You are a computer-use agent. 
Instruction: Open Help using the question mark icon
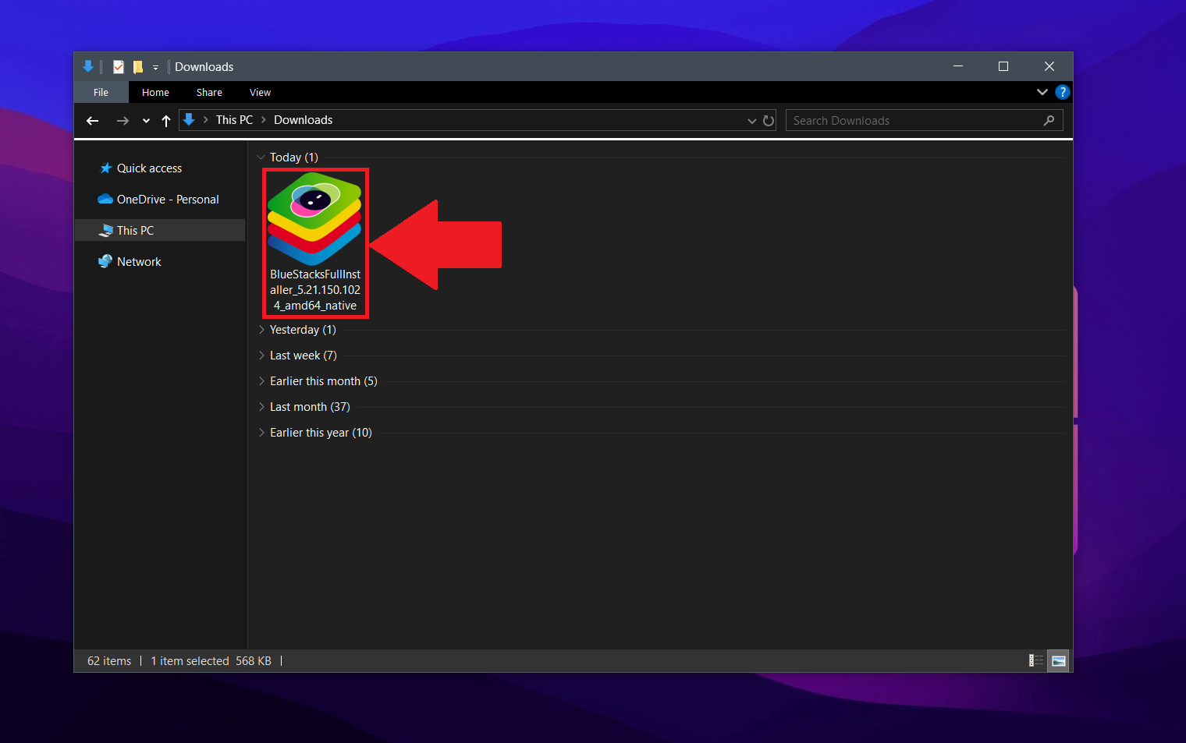1062,91
